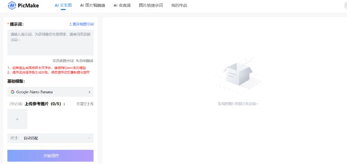This screenshot has width=347, height=164.
Task: Click the 上传参考图片 (0/5) label
Action: [x=45, y=104]
